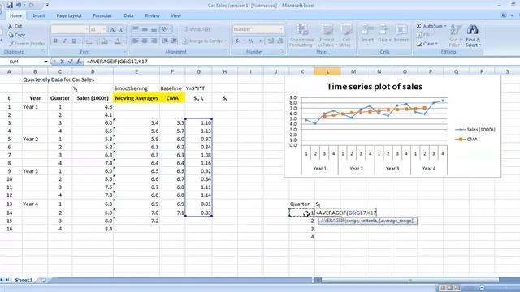Click the Font Color letter A icon
This screenshot has width=520, height=292.
(117, 41)
